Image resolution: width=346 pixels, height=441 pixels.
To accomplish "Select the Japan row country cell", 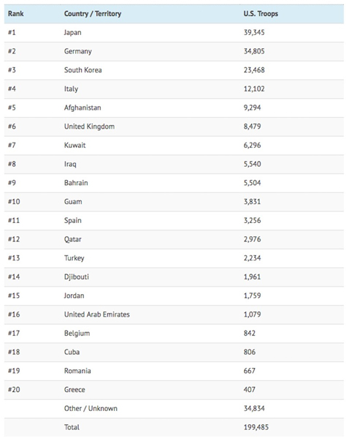I will pos(73,33).
